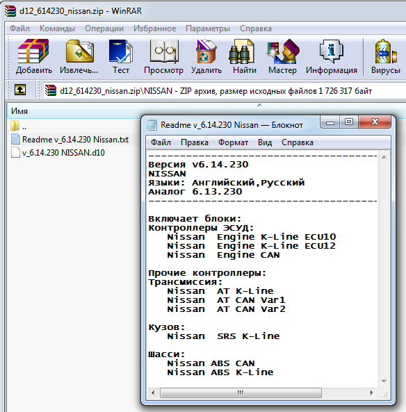Go up one folder level arrow button
The width and height of the screenshot is (406, 412).
[20, 90]
